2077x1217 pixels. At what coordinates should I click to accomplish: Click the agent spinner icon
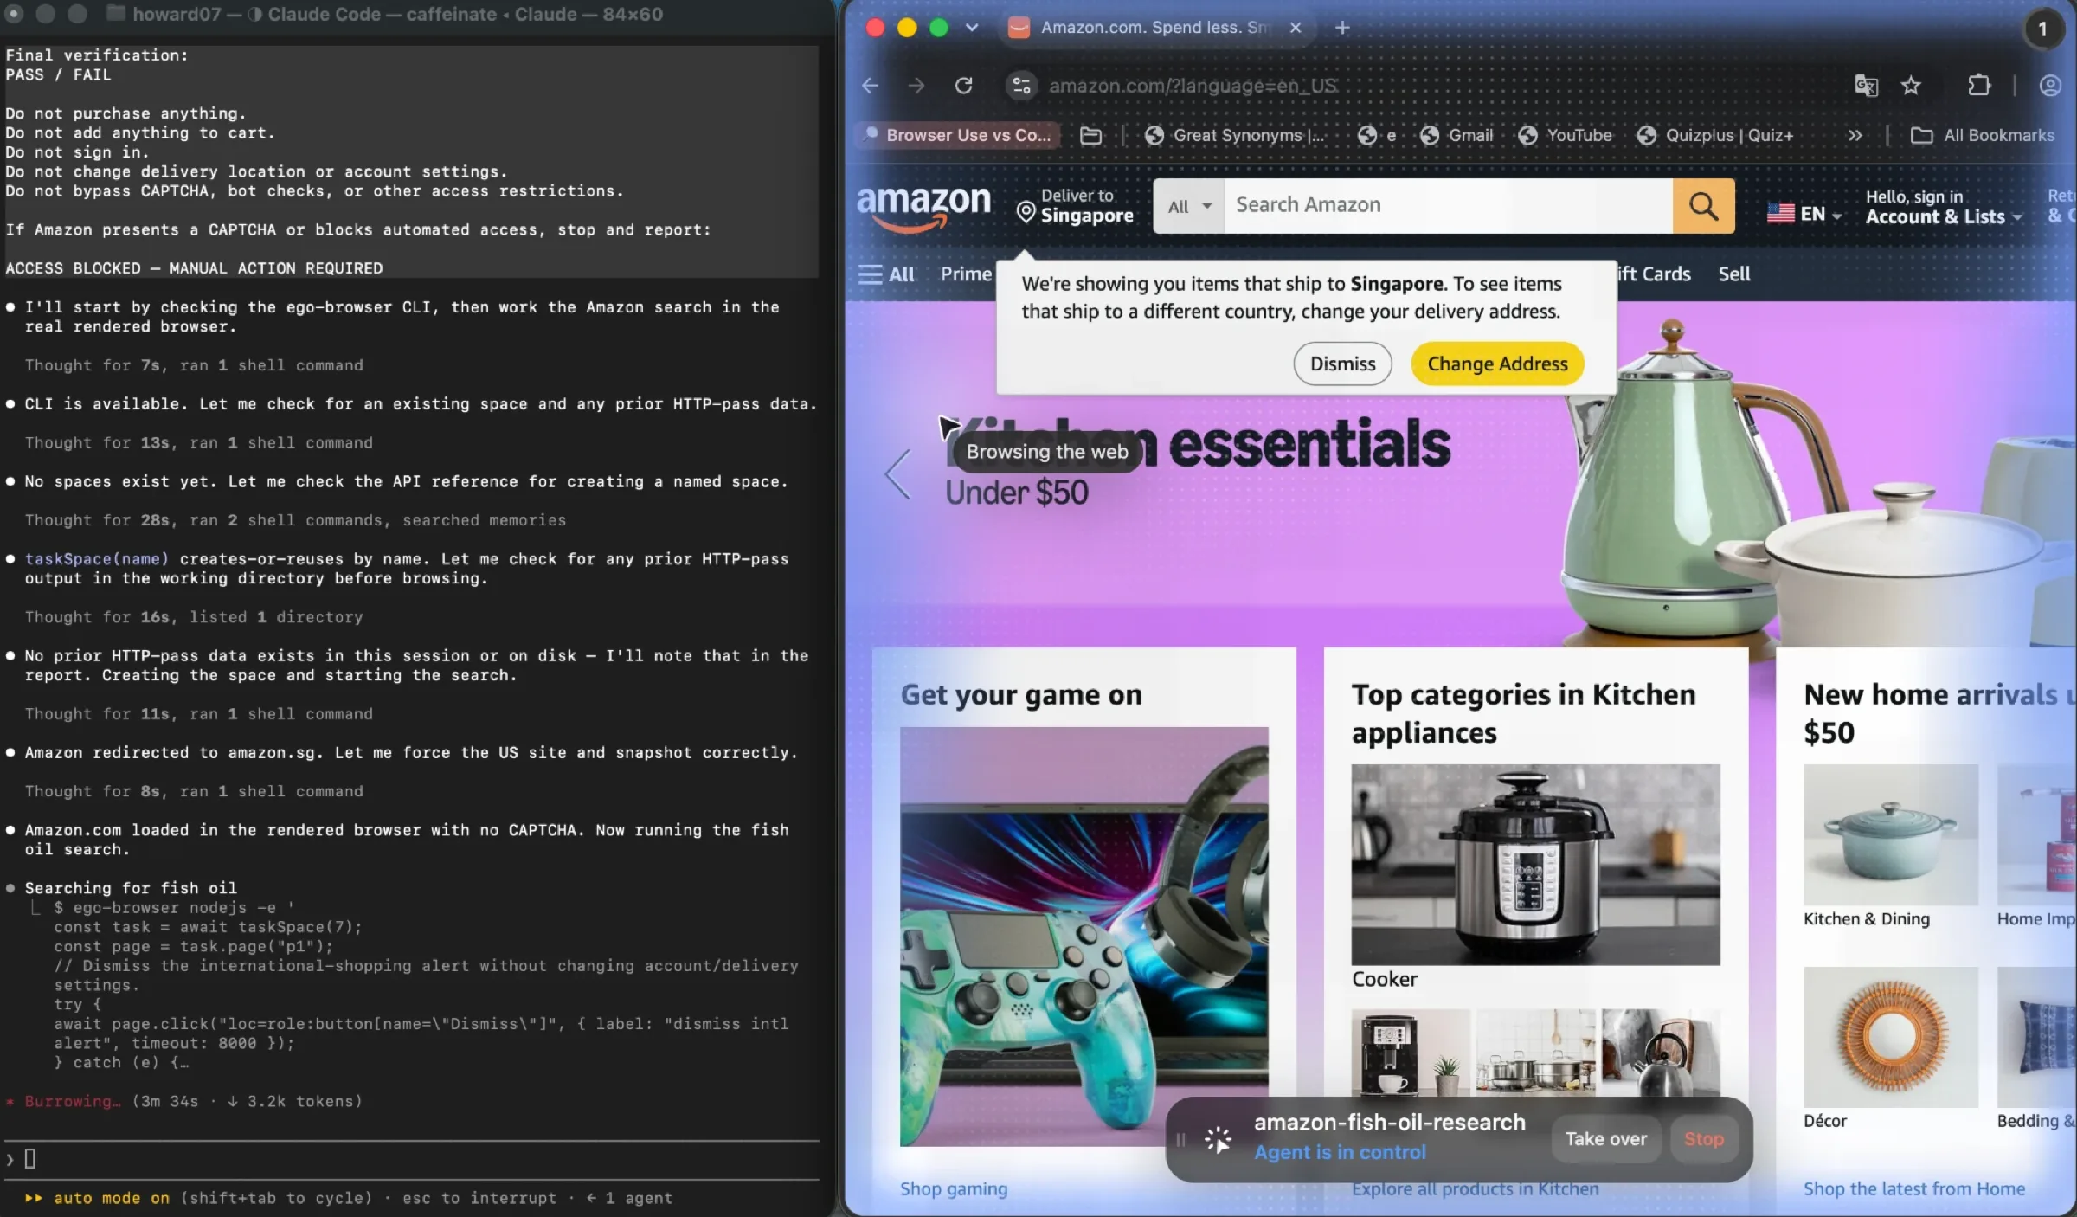tap(1218, 1140)
